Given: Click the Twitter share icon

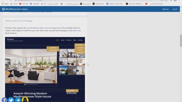Looking at the screenshot, I should point(11,100).
